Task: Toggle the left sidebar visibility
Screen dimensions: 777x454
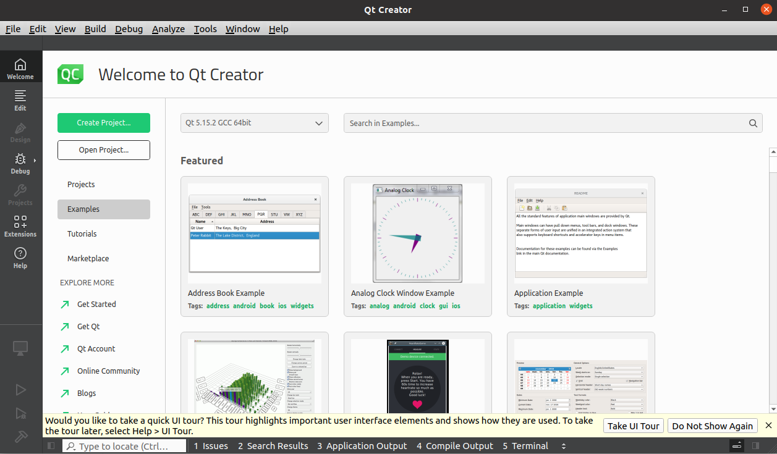Action: (51, 446)
